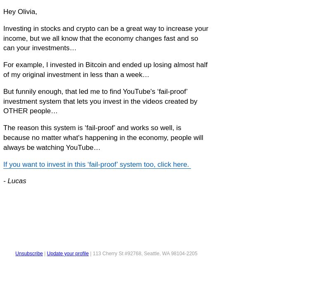Click the separator between Unsubscribe and Update profile
The image size is (330, 289).
coord(45,254)
